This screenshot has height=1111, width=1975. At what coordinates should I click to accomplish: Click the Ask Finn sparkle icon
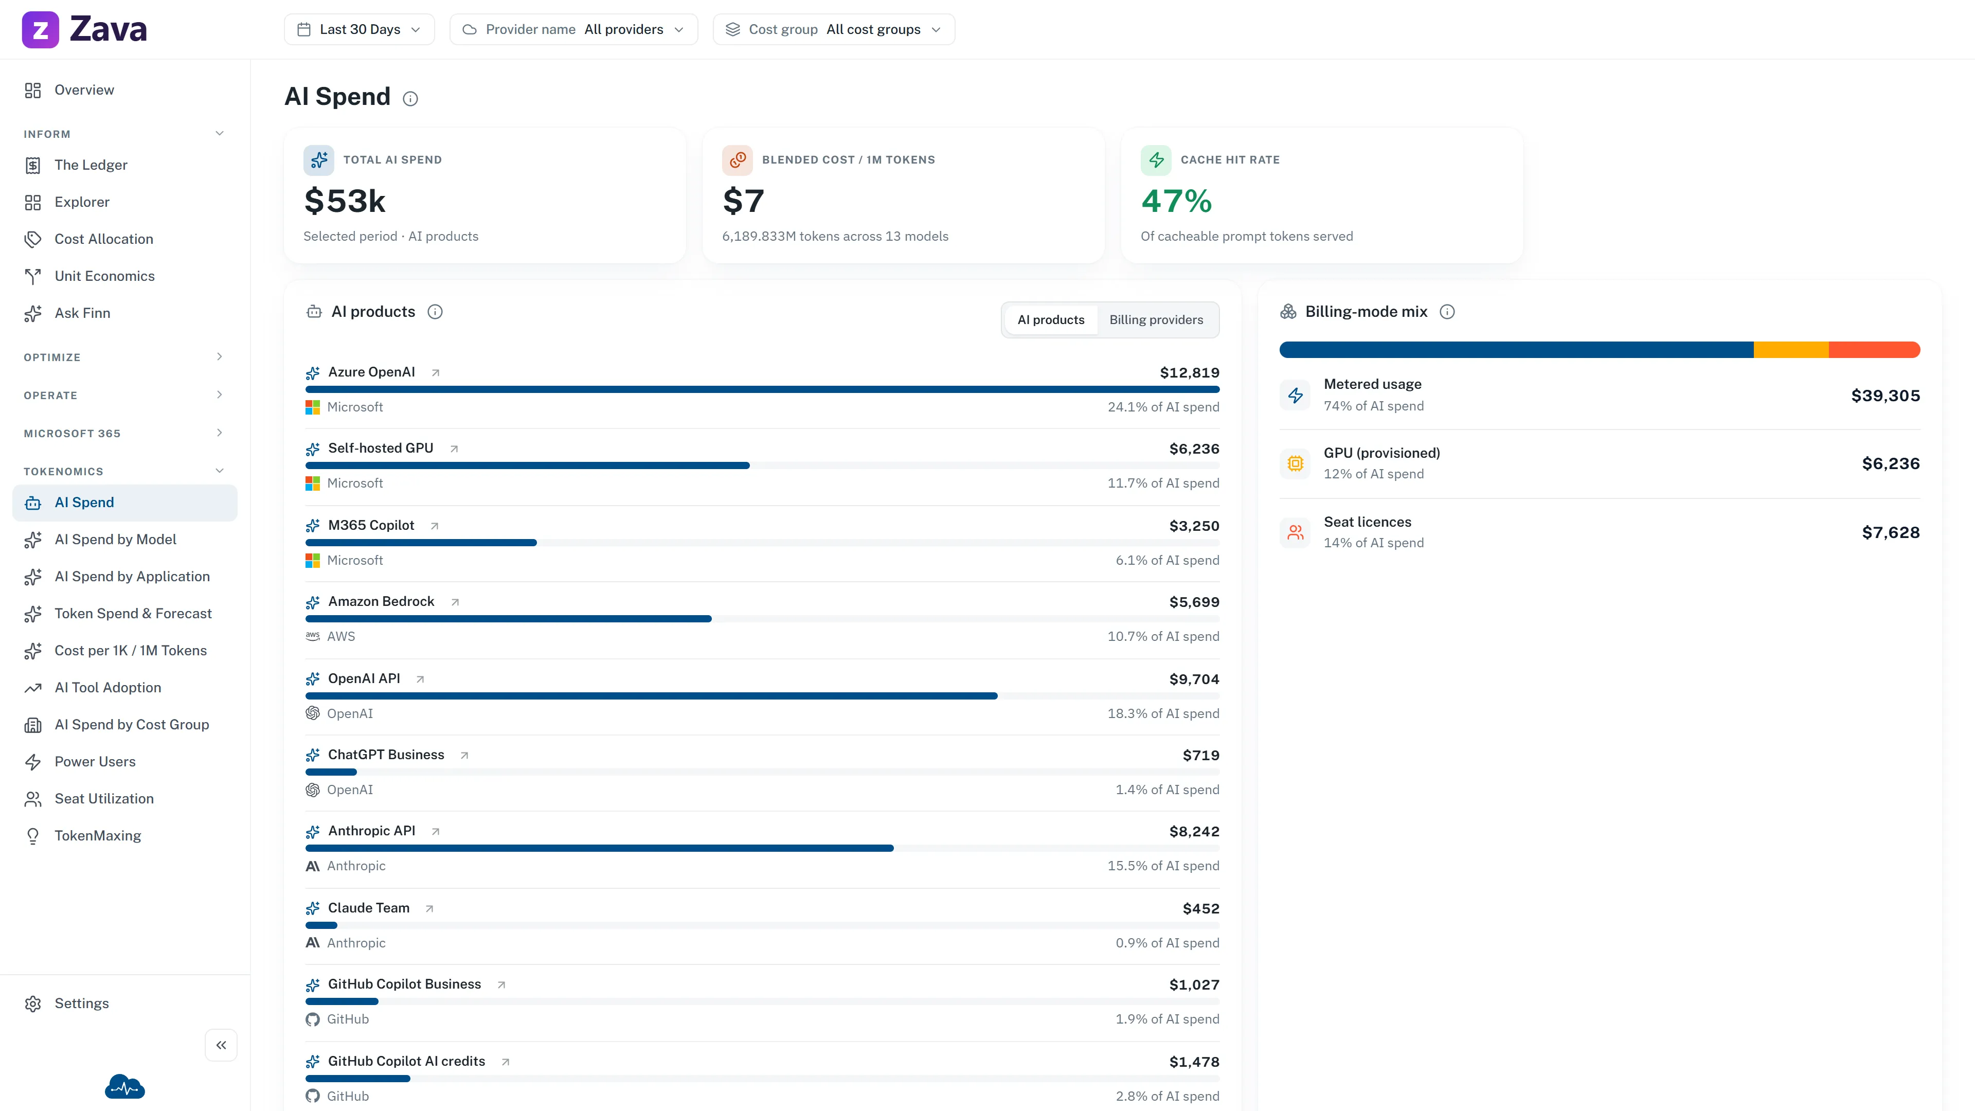coord(32,314)
